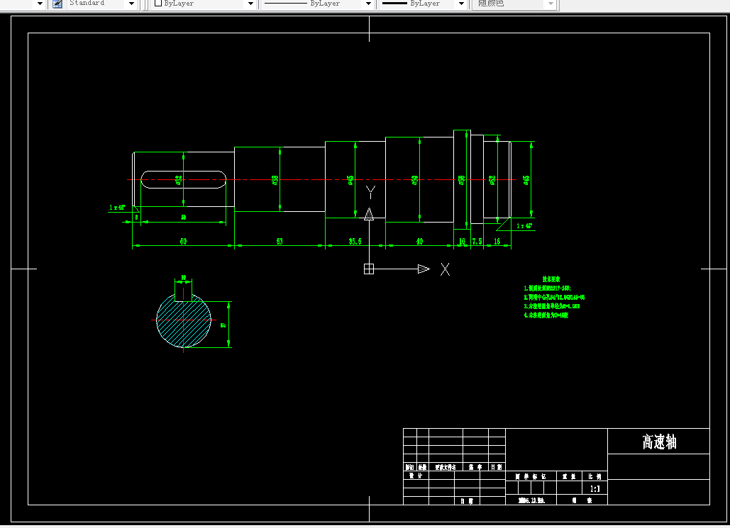
Task: Select the diameter dimension across the keyway segment
Action: (178, 180)
